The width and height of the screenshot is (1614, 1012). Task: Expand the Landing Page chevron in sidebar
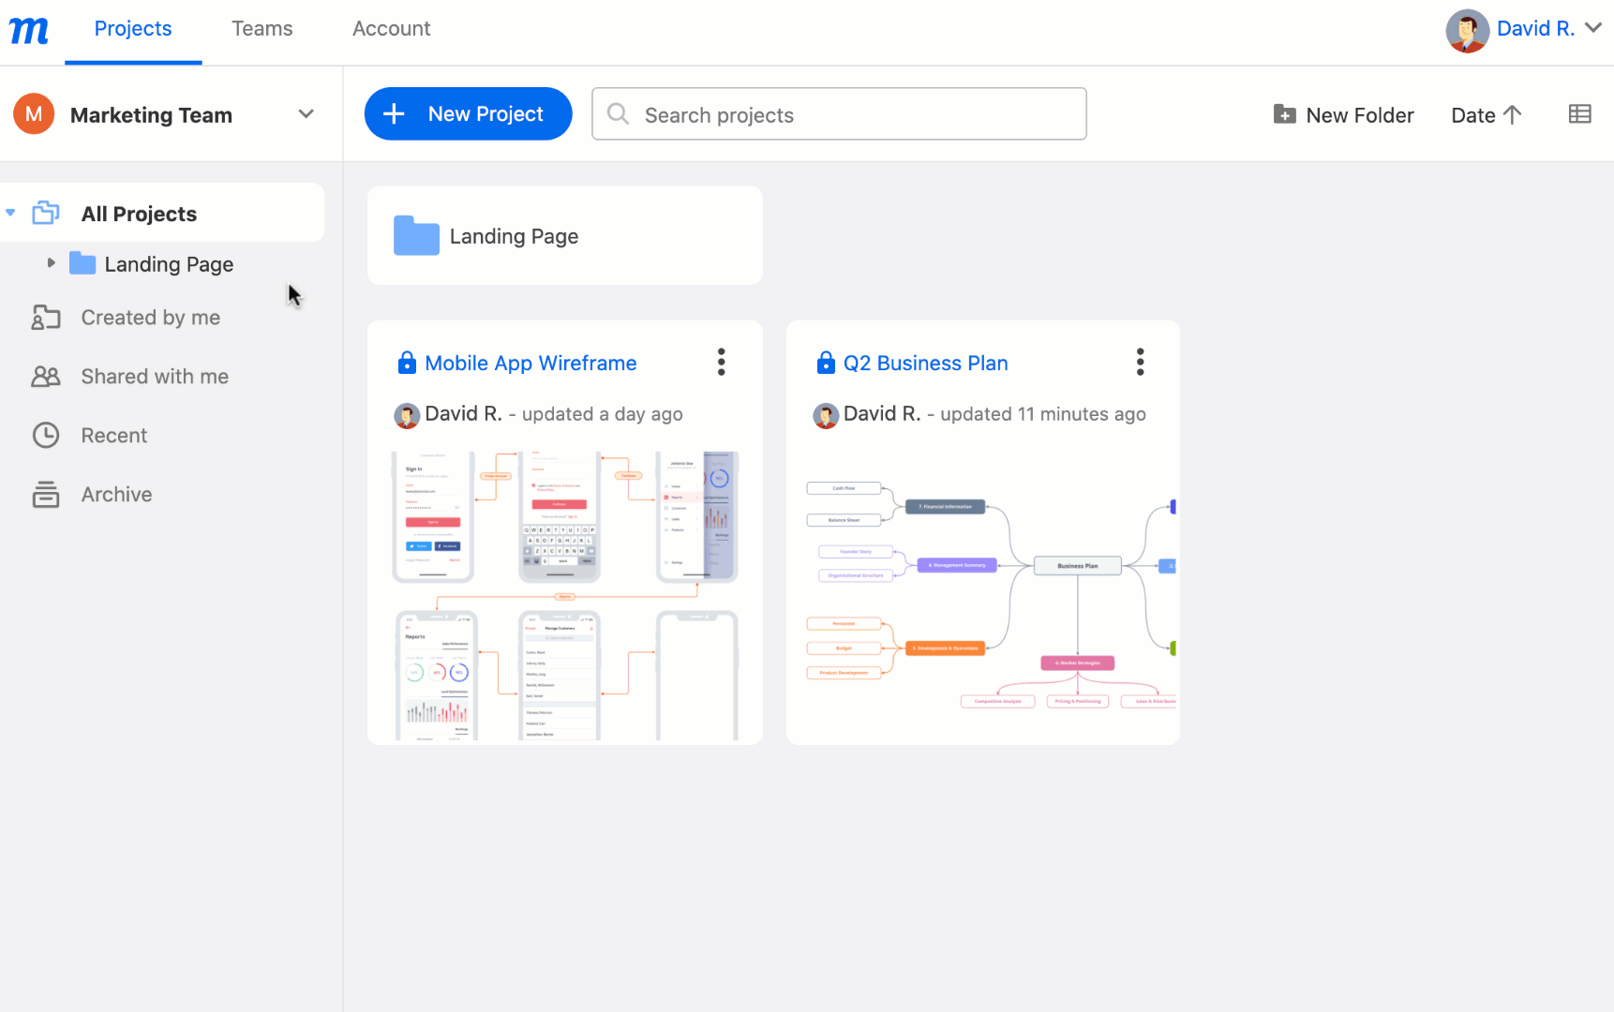(x=52, y=263)
